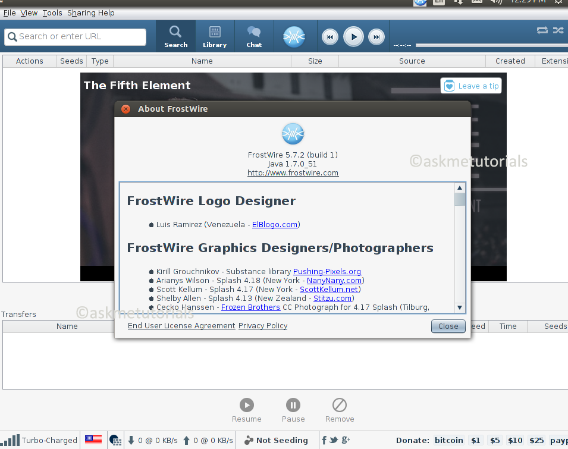Click the Resume transfer button

tap(247, 410)
